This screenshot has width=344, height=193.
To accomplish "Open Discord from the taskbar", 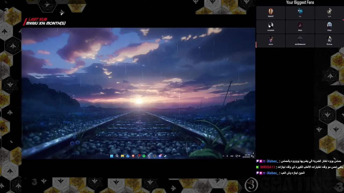I will [x=160, y=156].
